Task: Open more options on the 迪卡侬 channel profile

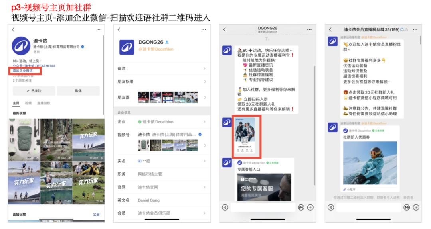Action: click(99, 29)
